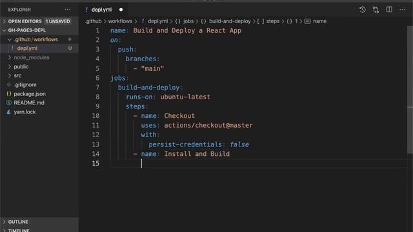Click line number 1 in the gutter

click(x=97, y=30)
